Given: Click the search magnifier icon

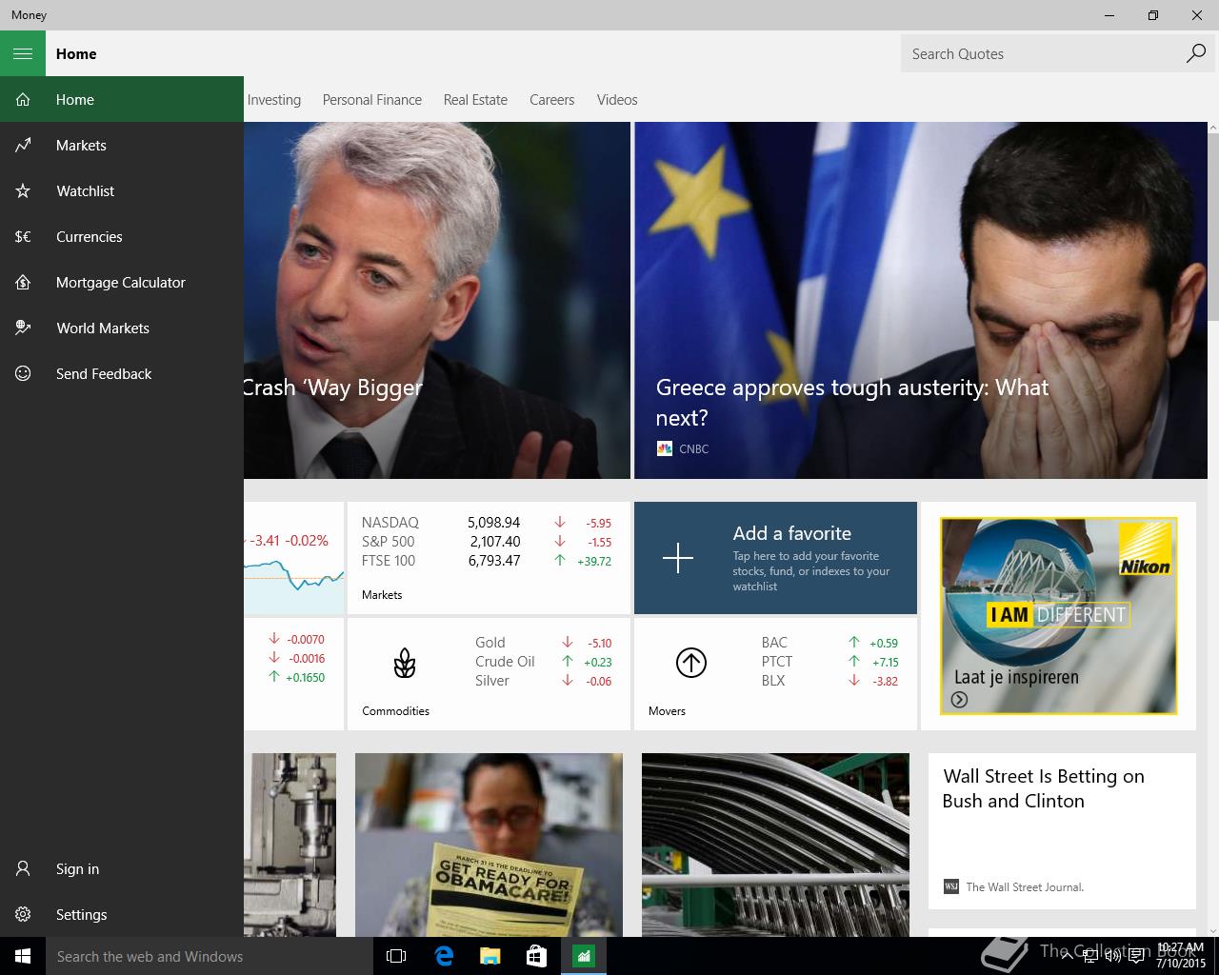Looking at the screenshot, I should coord(1195,53).
